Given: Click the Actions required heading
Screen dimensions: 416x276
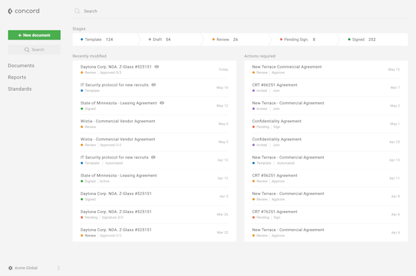Looking at the screenshot, I should (260, 56).
